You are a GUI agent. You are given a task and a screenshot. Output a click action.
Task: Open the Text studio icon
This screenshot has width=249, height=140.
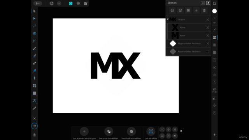(214, 90)
